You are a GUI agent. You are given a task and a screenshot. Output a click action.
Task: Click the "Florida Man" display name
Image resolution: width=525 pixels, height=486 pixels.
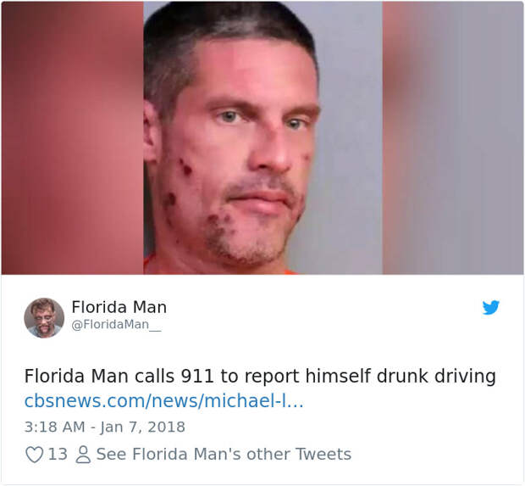(x=119, y=307)
